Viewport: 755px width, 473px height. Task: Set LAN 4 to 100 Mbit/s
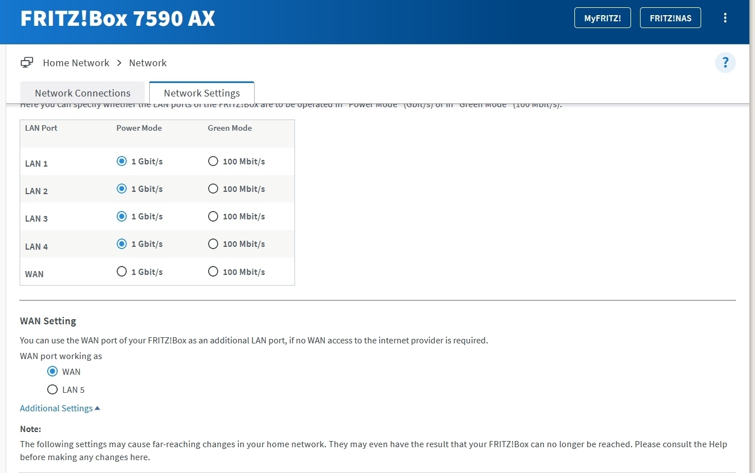(213, 244)
